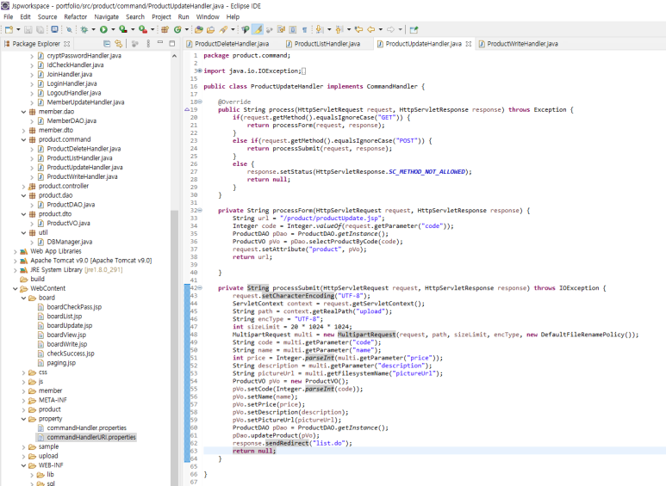Select LoginHandler.java in the tree
Image resolution: width=666 pixels, height=486 pixels.
[x=72, y=84]
